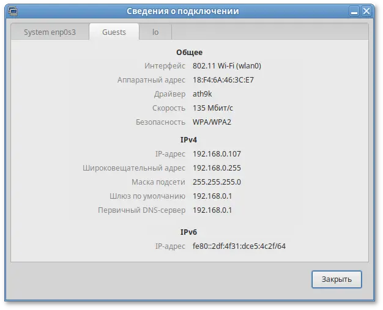Select the hardware address 18:F4:6A:46:3C:E7
Viewport: 383px width, 310px height.
(223, 80)
